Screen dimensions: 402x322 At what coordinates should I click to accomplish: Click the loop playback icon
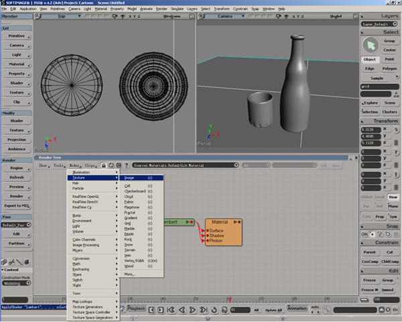click(214, 310)
